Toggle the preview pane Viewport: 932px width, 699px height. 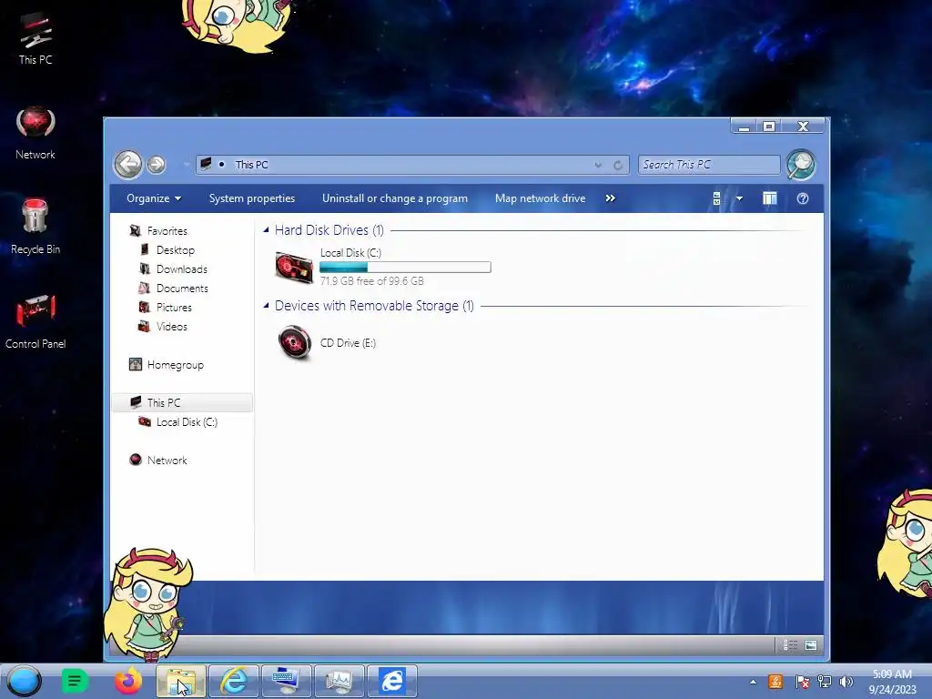point(770,198)
